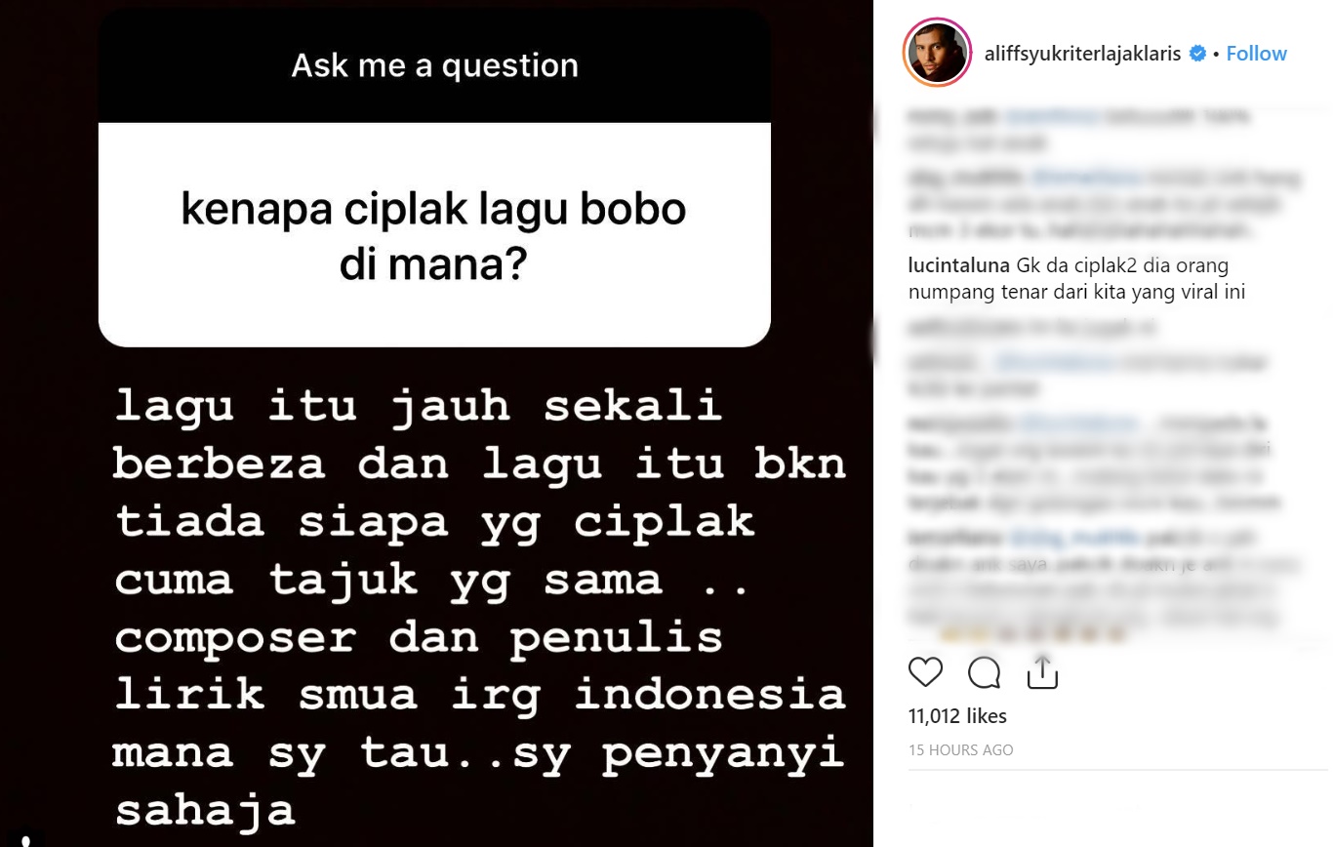Click the separator dot before Follow

click(1216, 54)
